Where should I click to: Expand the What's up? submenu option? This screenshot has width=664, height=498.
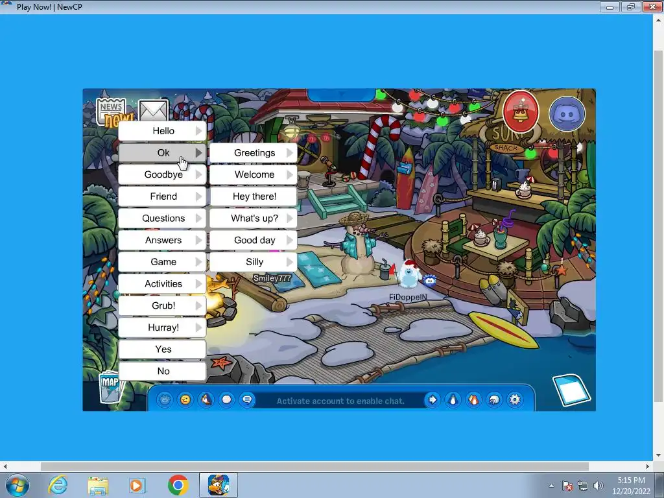tap(254, 218)
